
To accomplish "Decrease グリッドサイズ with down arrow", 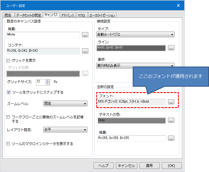I will [x=48, y=84].
